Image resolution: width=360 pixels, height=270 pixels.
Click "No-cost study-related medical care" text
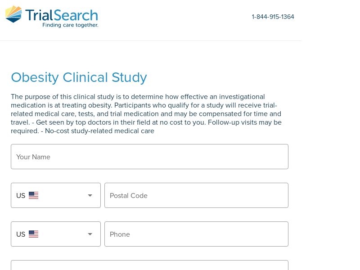point(99,131)
